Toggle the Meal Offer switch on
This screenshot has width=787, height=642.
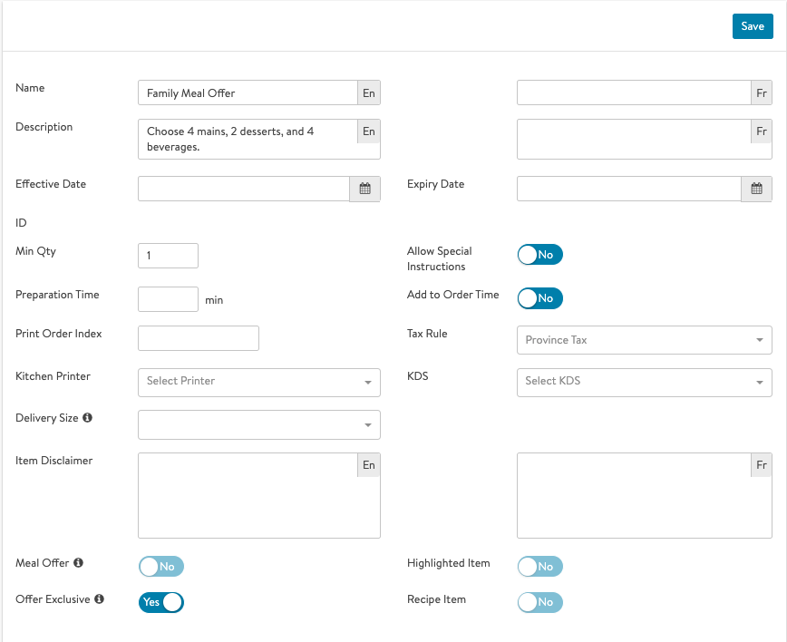[161, 567]
